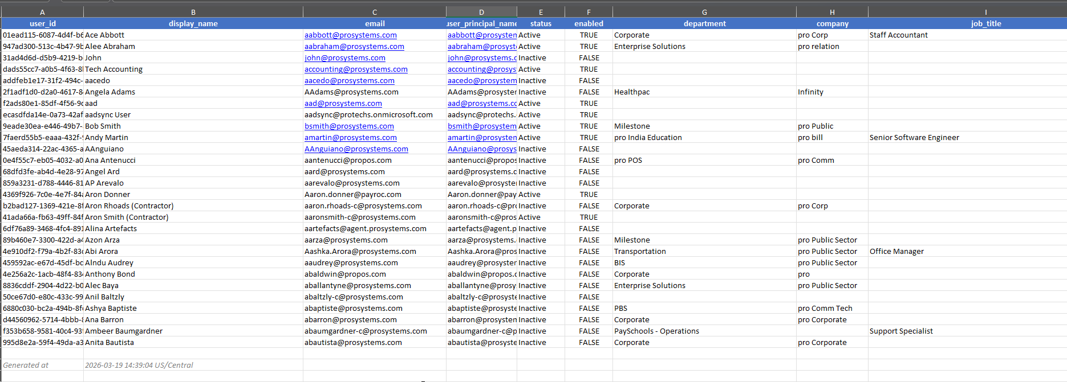This screenshot has height=382, width=1067.
Task: Click the enabled header cell
Action: tap(589, 23)
